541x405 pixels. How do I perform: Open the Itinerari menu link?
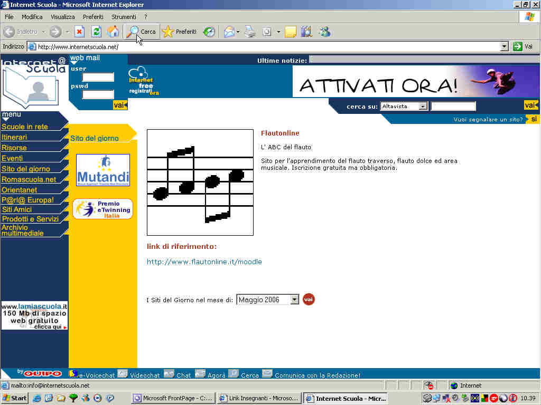click(x=14, y=137)
